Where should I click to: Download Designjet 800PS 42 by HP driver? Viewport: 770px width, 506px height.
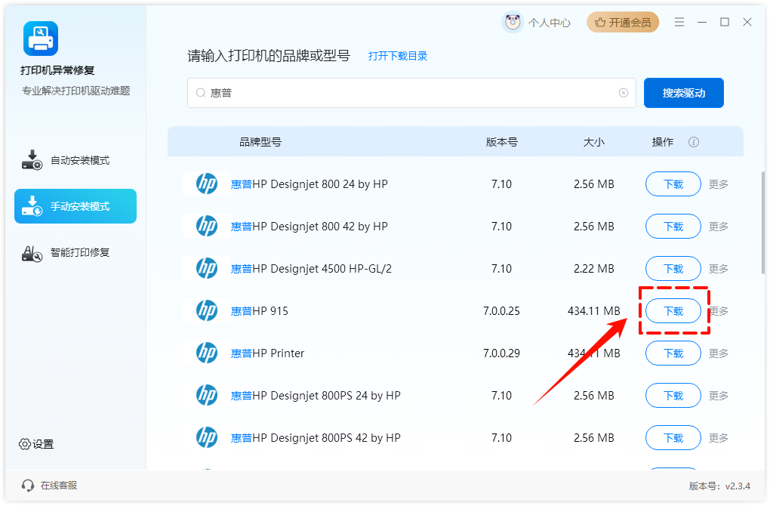[x=673, y=437]
